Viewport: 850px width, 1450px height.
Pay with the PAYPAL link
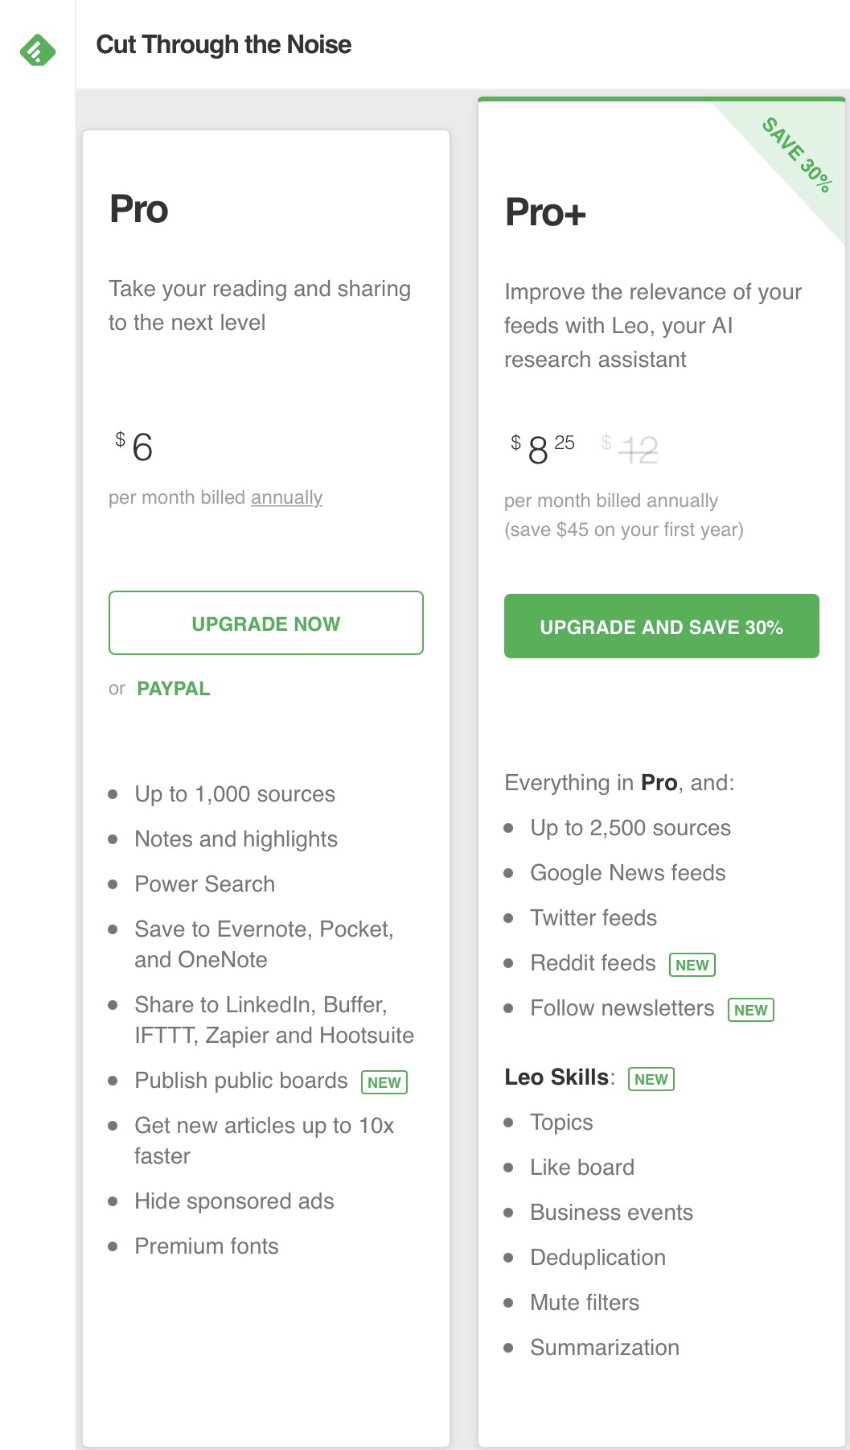(174, 689)
